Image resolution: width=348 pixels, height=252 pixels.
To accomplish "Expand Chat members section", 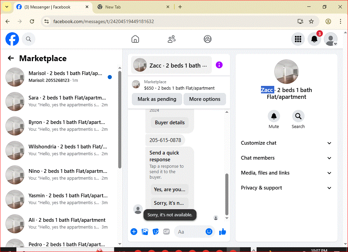I will (x=286, y=158).
